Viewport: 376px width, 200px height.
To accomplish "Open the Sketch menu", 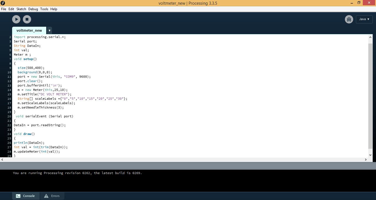I will point(21,9).
